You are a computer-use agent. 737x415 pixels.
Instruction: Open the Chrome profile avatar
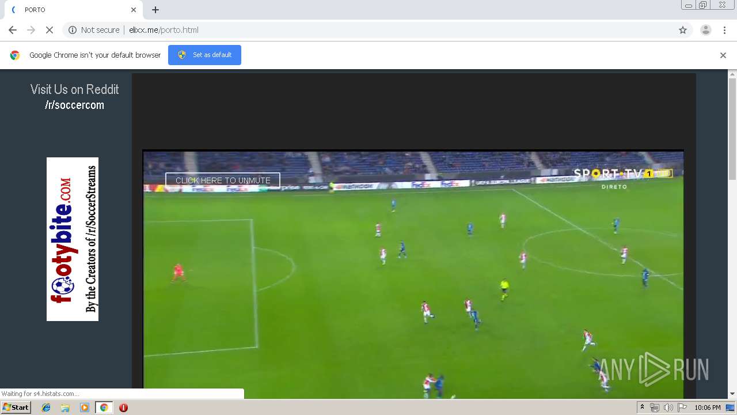[706, 30]
